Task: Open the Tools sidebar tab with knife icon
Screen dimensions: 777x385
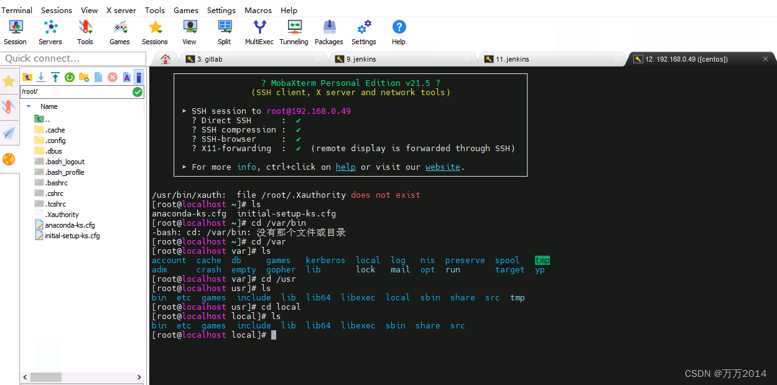Action: 9,107
